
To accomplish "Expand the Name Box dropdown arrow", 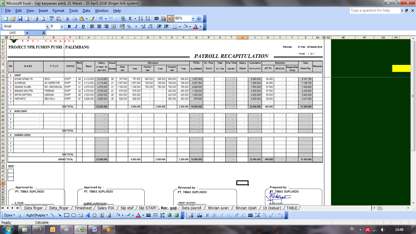I will click(27, 33).
